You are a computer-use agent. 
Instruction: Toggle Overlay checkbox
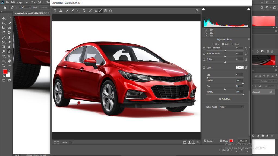pyautogui.click(x=205, y=141)
